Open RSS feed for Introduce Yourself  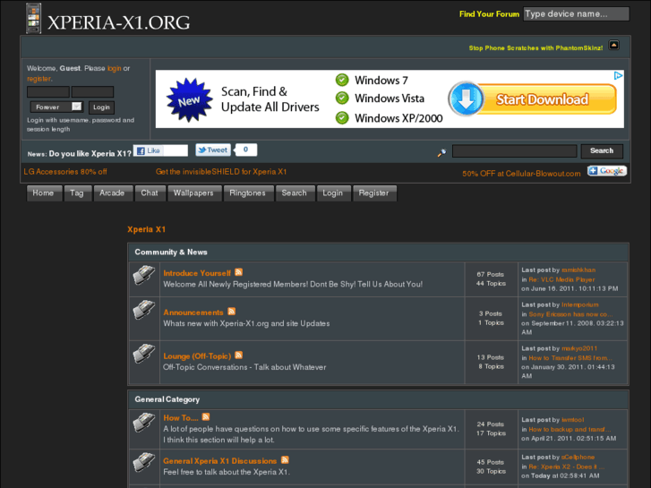point(238,272)
